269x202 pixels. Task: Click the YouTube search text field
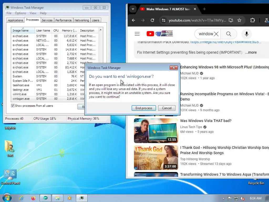(x=205, y=34)
